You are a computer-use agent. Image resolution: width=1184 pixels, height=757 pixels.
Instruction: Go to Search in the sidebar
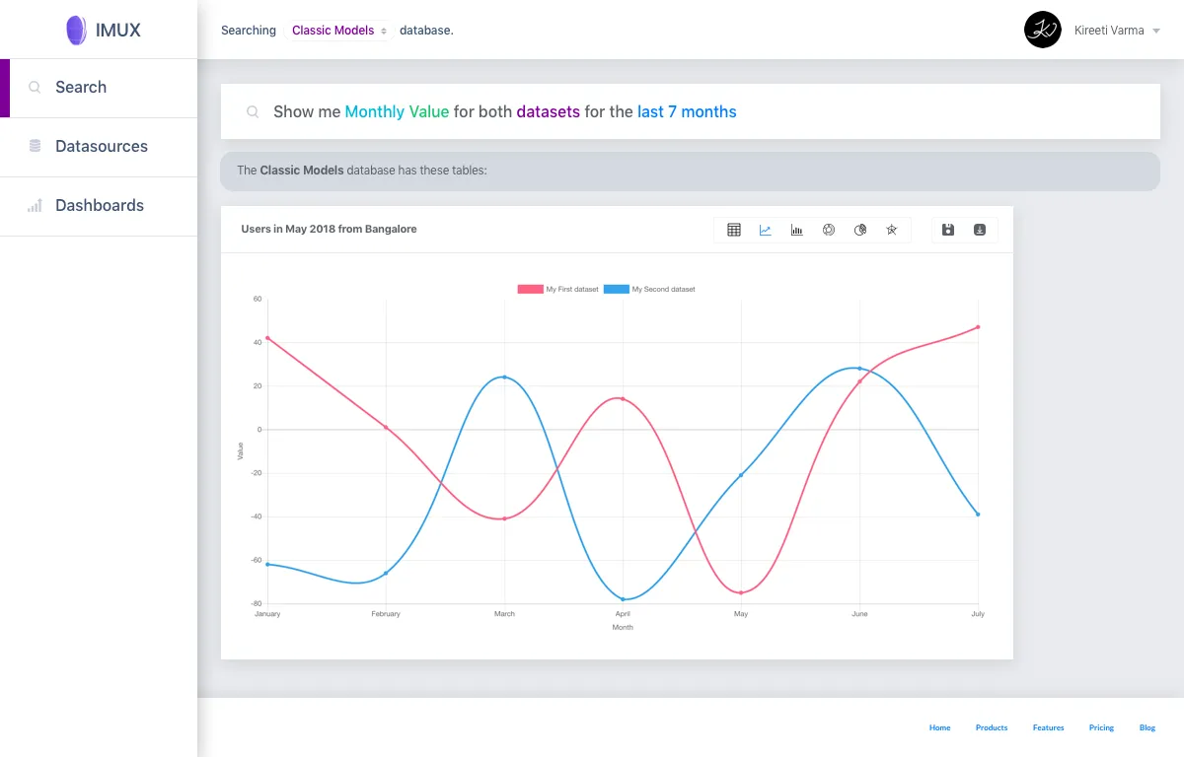tap(99, 88)
